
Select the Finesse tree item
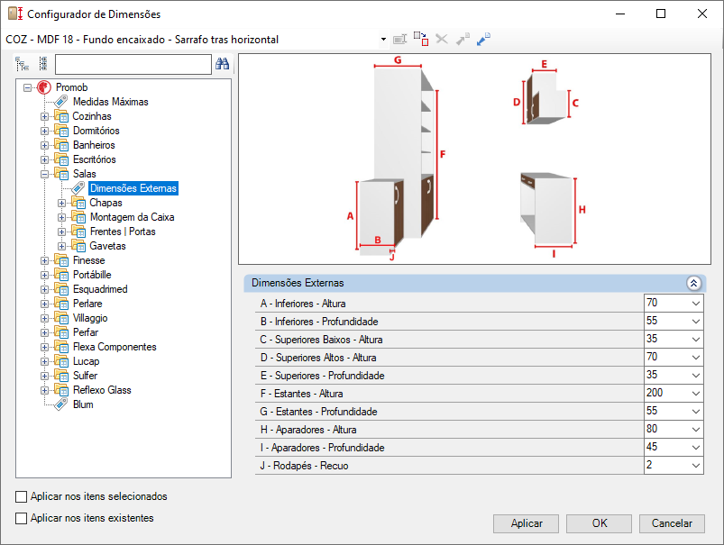(88, 260)
